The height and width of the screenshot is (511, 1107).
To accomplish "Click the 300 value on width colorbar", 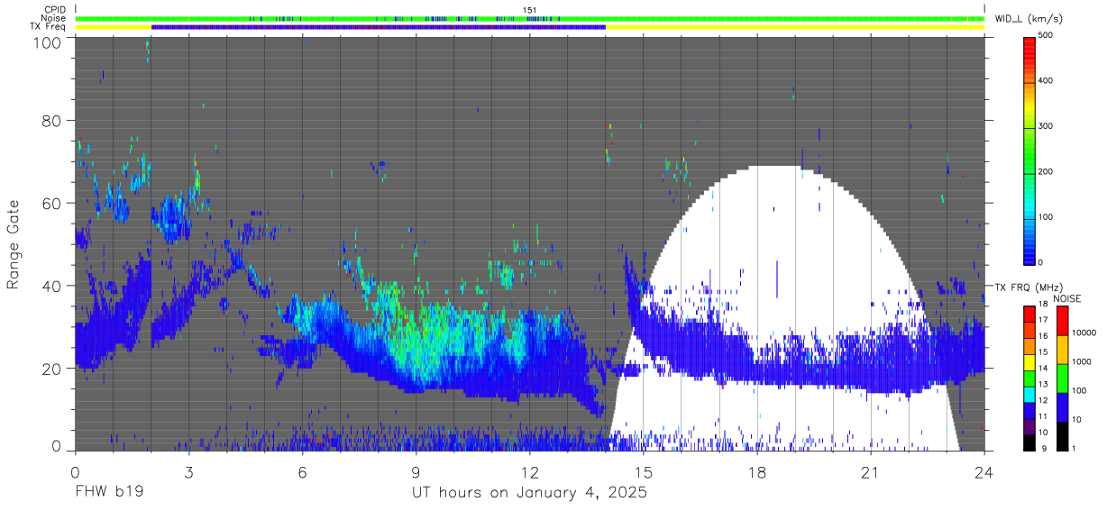I will click(1047, 126).
